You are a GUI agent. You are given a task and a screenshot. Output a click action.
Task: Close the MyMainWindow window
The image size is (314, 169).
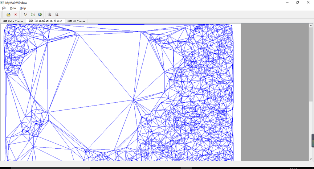point(308,3)
